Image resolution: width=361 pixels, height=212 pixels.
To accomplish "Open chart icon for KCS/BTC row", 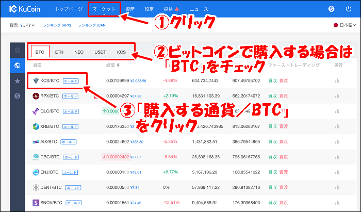I will (337, 81).
